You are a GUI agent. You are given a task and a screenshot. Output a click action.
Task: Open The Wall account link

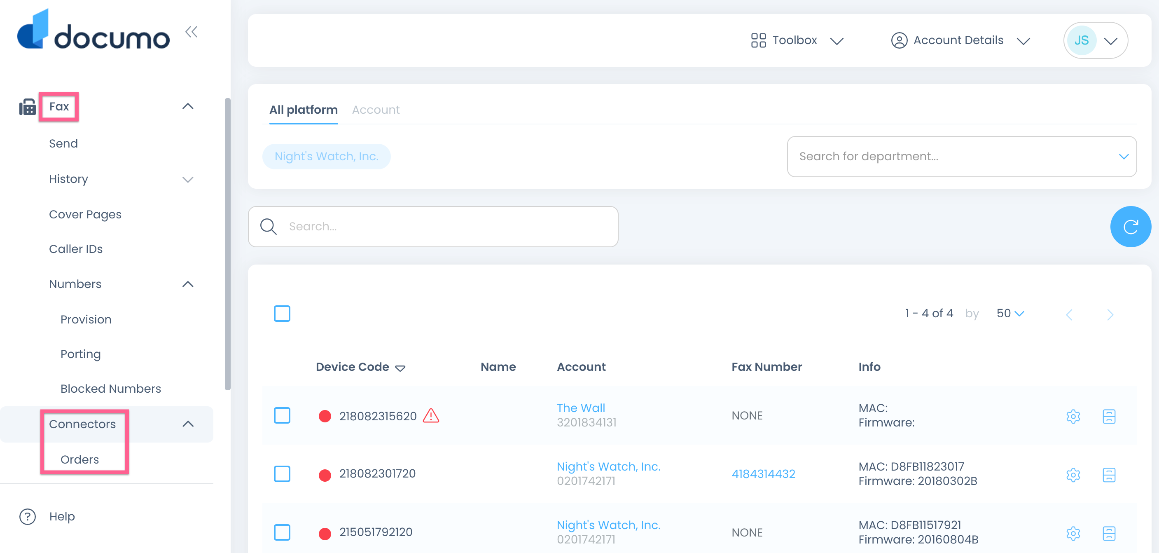(580, 408)
